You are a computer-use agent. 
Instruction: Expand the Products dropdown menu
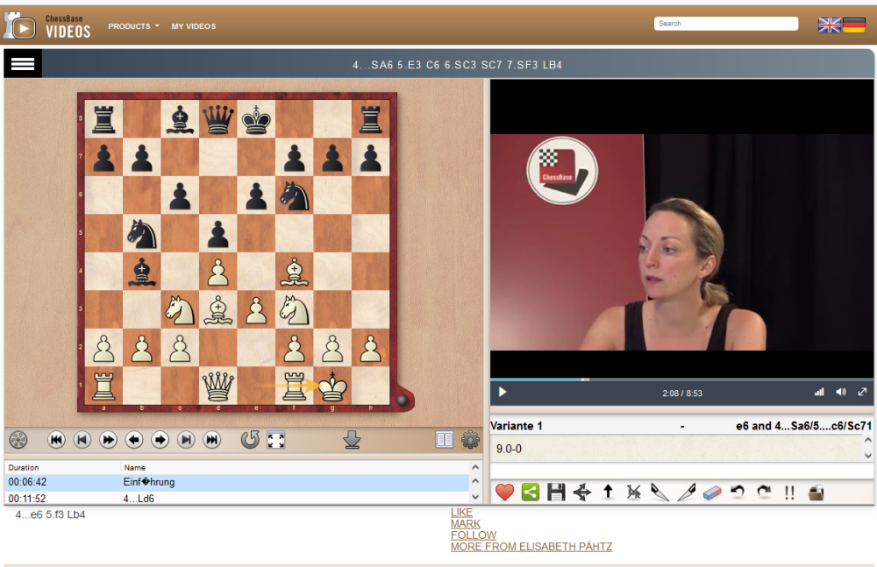(x=133, y=26)
